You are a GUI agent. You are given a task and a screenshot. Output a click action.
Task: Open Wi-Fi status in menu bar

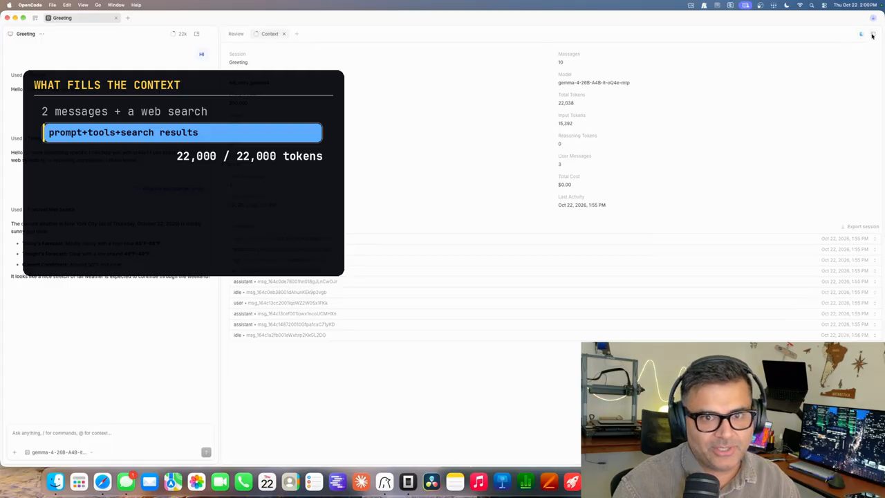(800, 5)
